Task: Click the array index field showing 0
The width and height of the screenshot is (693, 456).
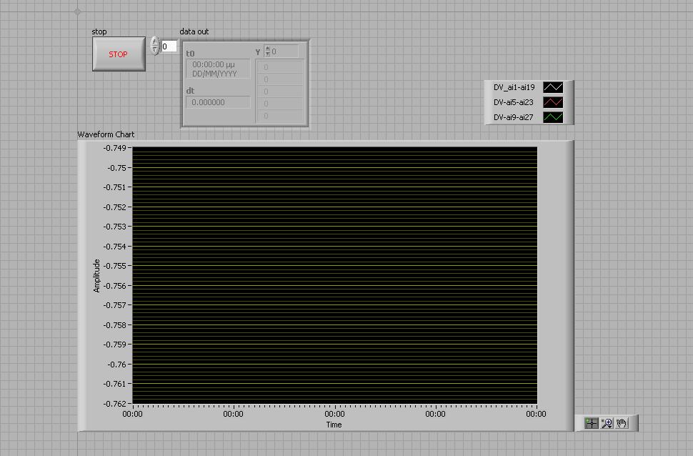Action: (169, 46)
